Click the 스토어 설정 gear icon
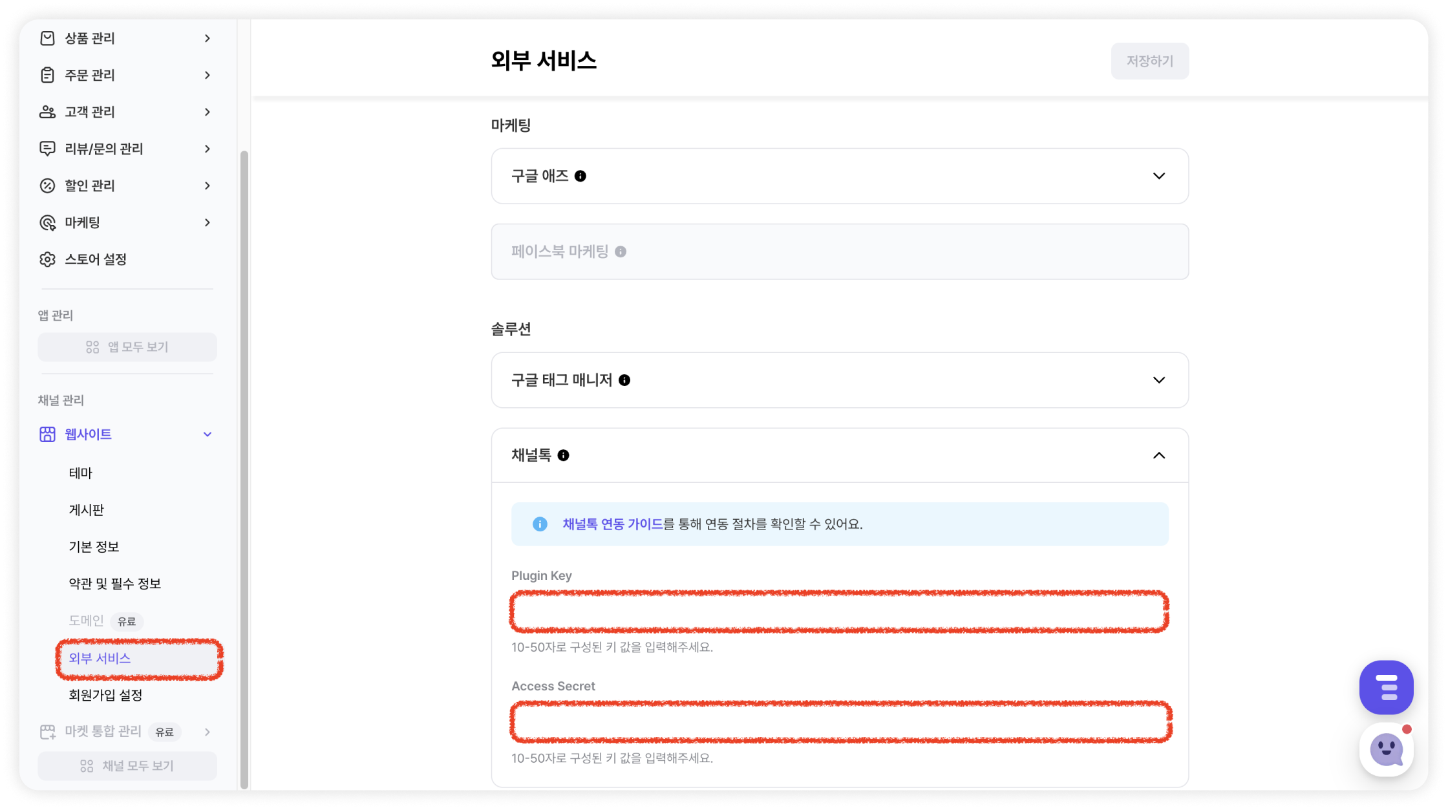Image resolution: width=1448 pixels, height=810 pixels. tap(47, 259)
